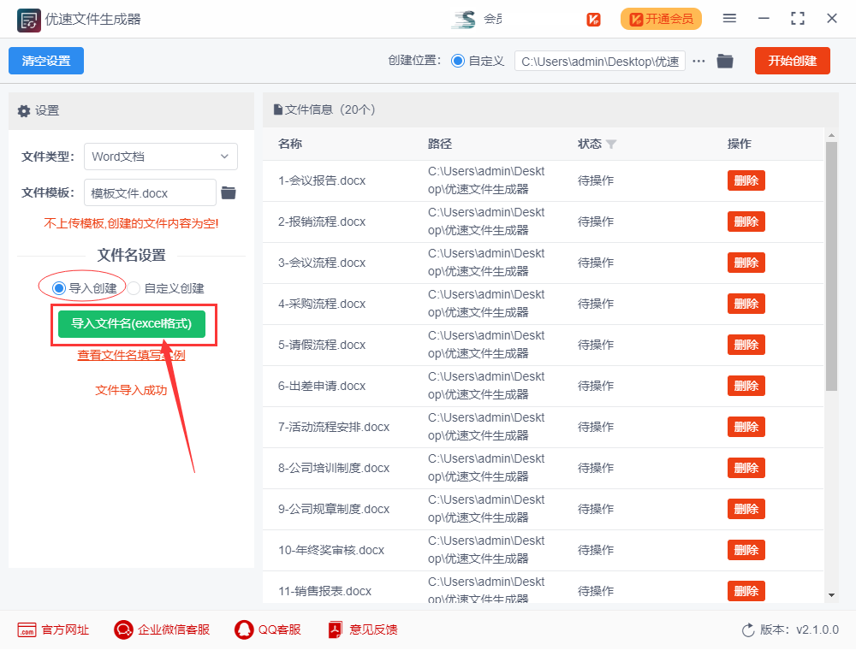
Task: Select file name 3-会议流程.docx
Action: tap(322, 263)
